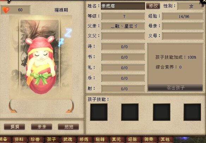Switch to the 武魂 tab
The width and height of the screenshot is (206, 143).
[x=68, y=139]
